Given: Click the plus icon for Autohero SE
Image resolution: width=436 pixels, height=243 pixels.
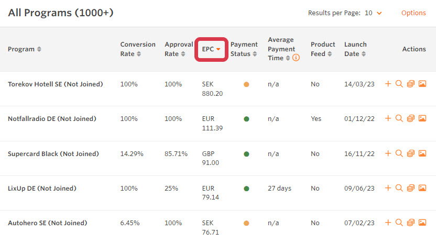Looking at the screenshot, I should point(388,223).
